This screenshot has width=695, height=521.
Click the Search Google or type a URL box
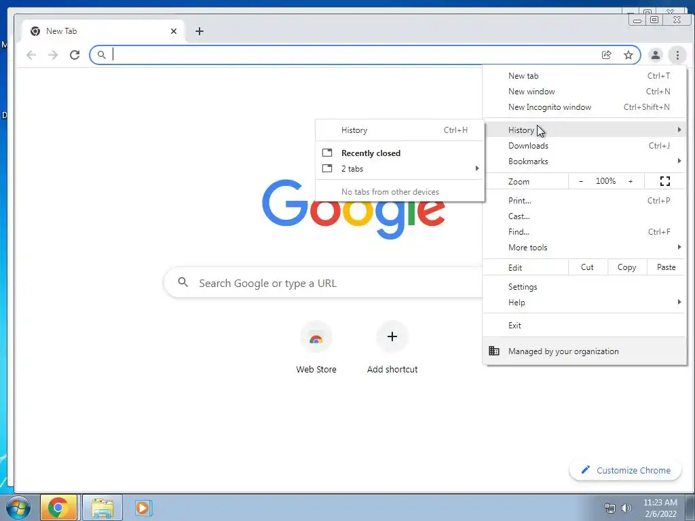click(324, 283)
